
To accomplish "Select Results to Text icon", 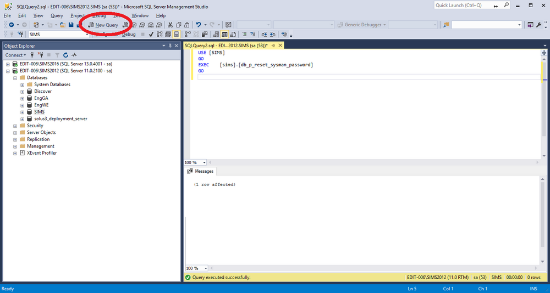I will click(x=216, y=35).
